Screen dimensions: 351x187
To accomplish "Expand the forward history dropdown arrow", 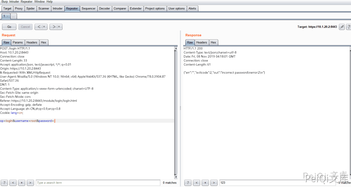I will click(59, 27).
